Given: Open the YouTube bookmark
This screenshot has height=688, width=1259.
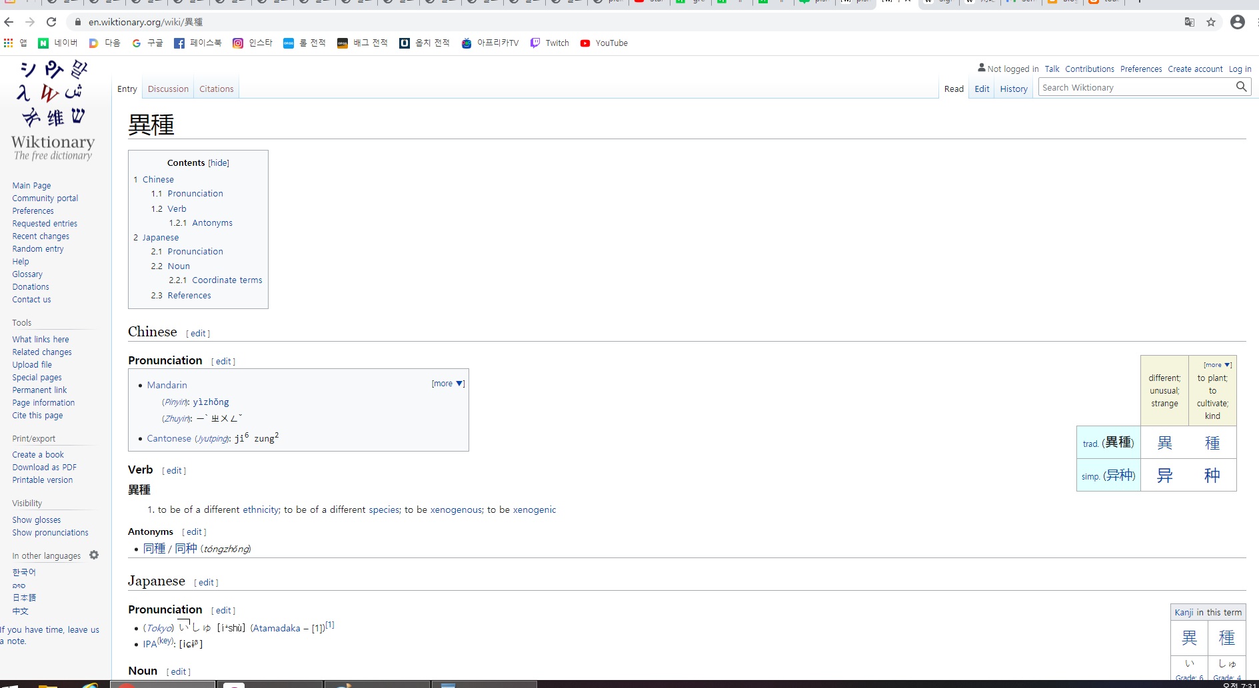Looking at the screenshot, I should [604, 43].
